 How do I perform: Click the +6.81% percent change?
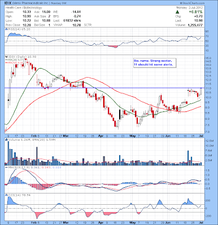point(196,12)
